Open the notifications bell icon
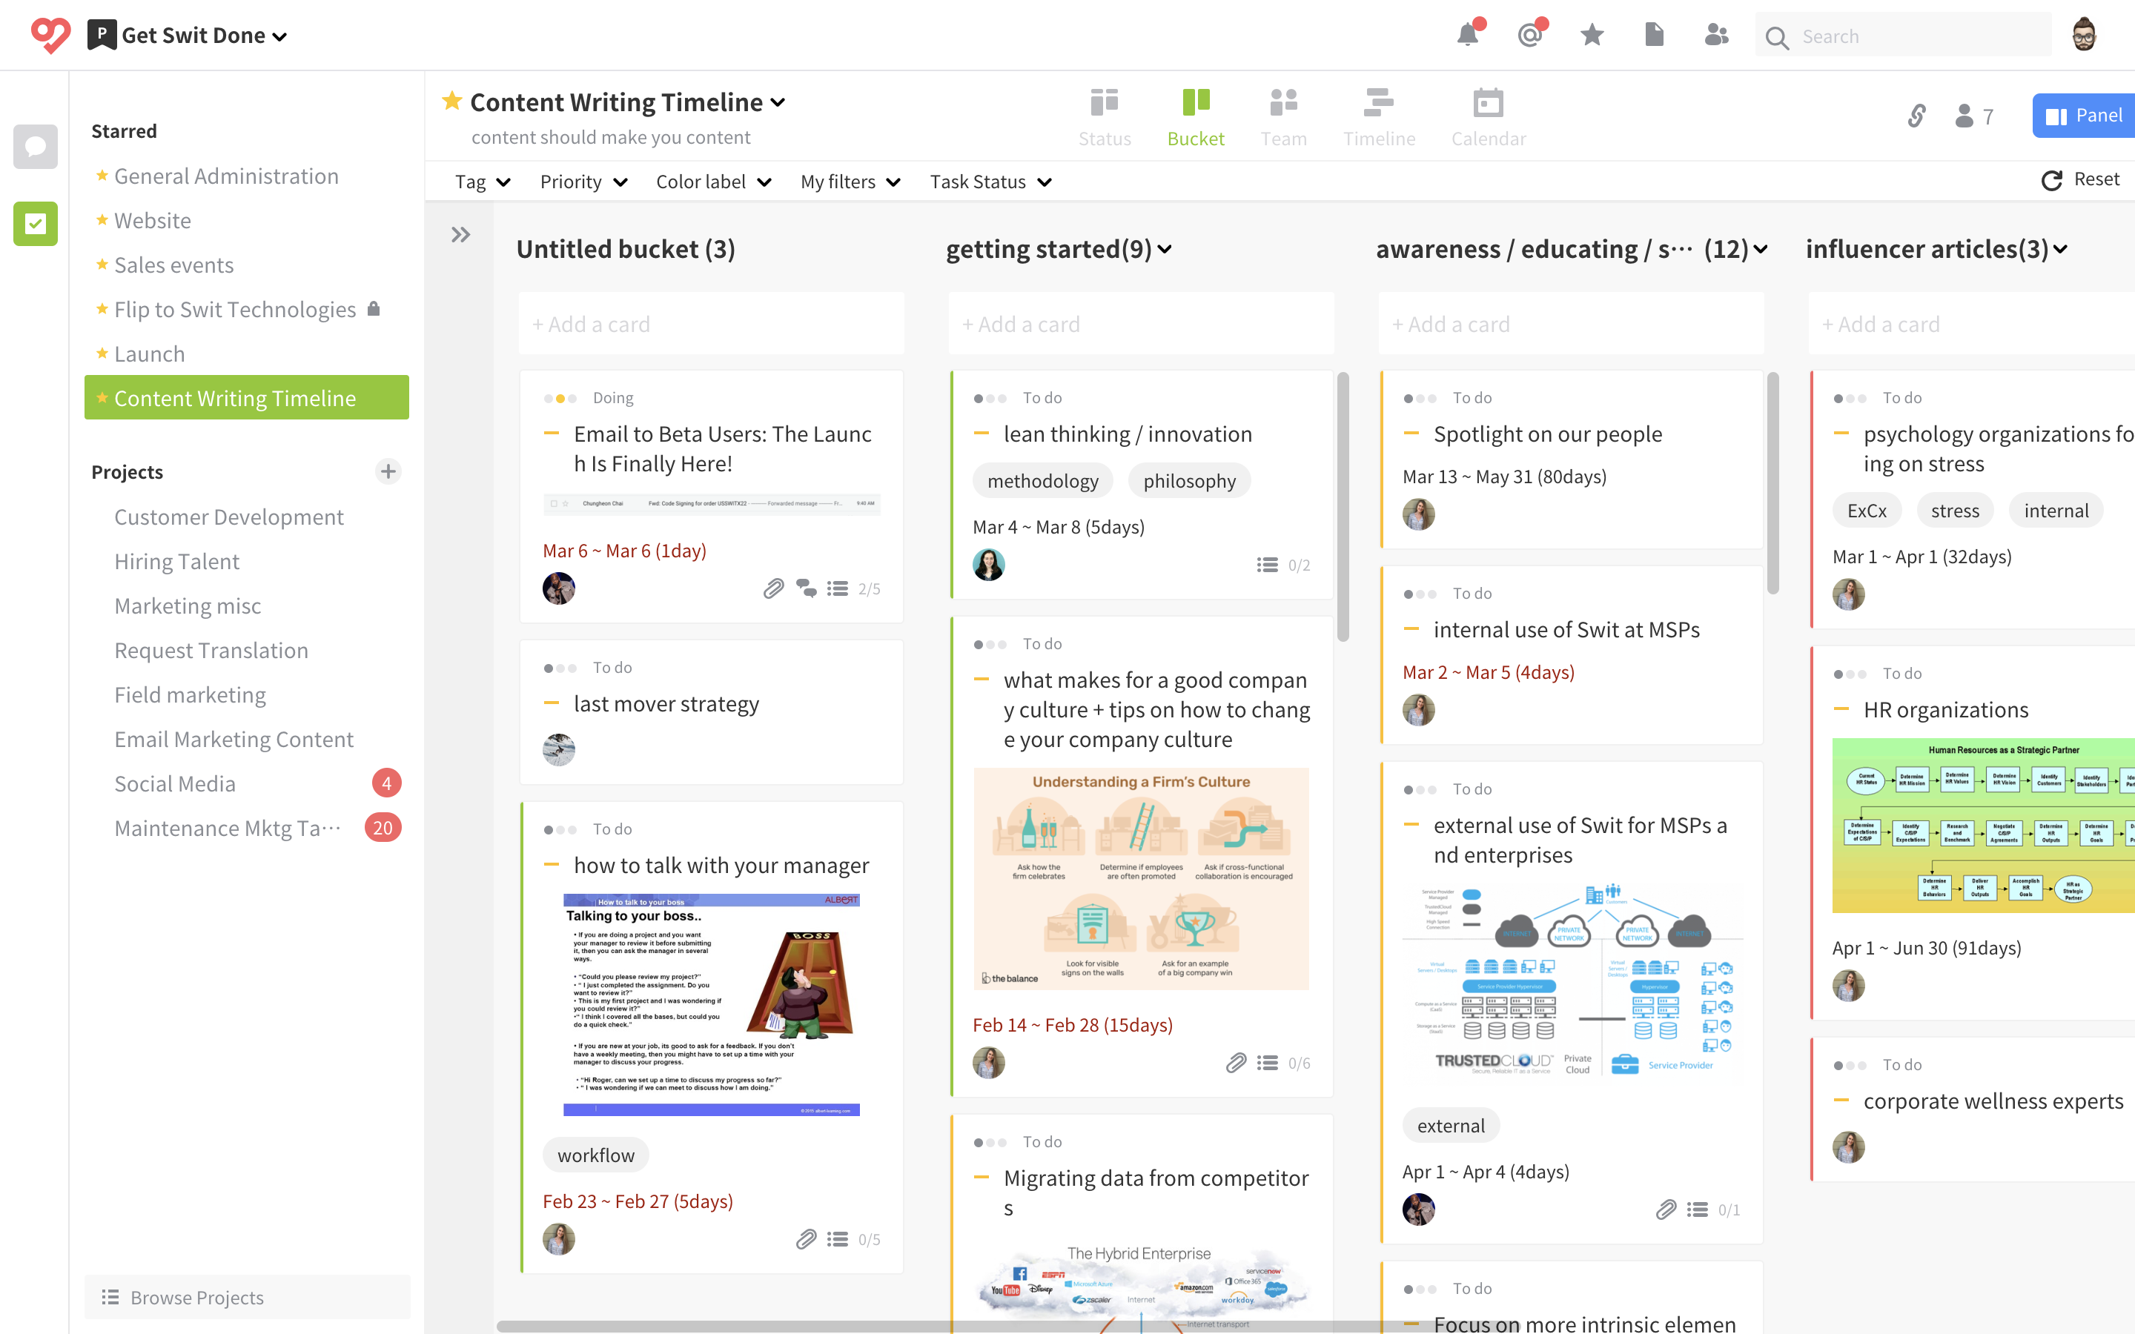2135x1334 pixels. coord(1467,36)
